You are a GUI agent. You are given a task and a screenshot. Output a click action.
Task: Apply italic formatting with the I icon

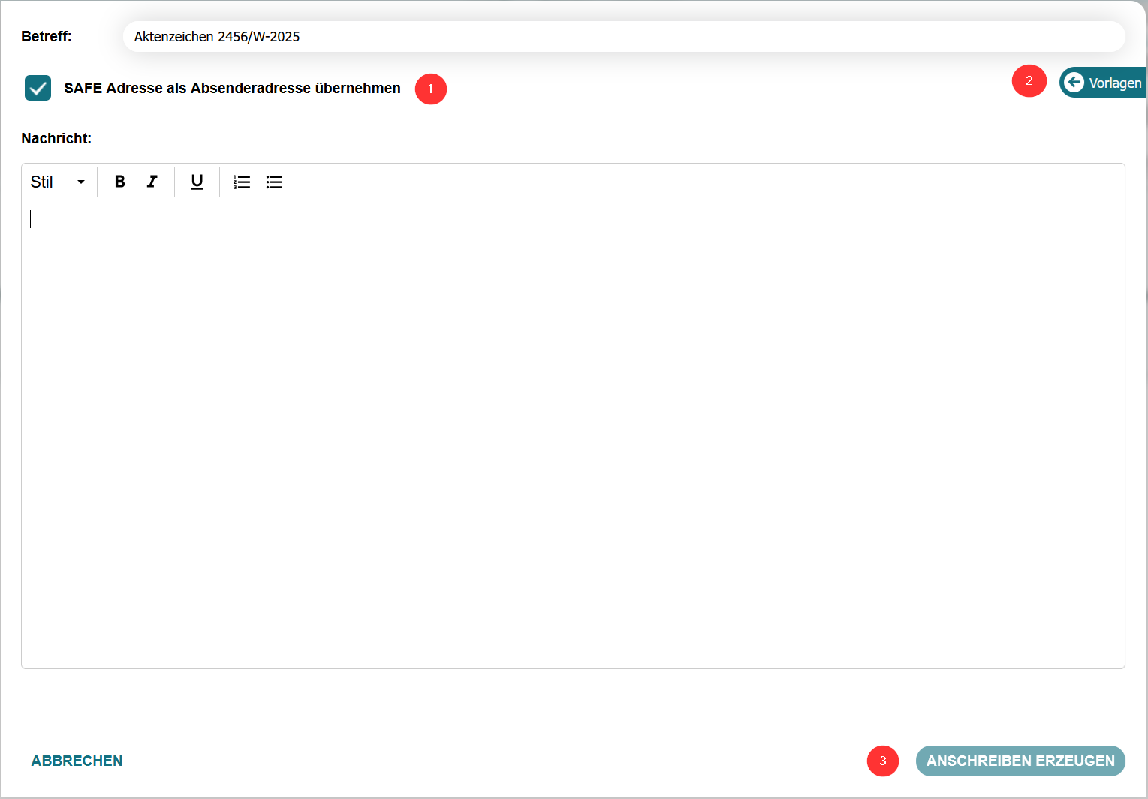(x=152, y=182)
